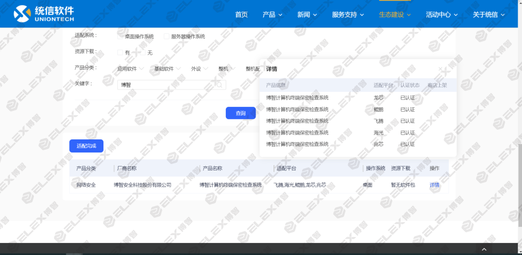
Task: Select 无 for resource download
Action: coord(143,52)
